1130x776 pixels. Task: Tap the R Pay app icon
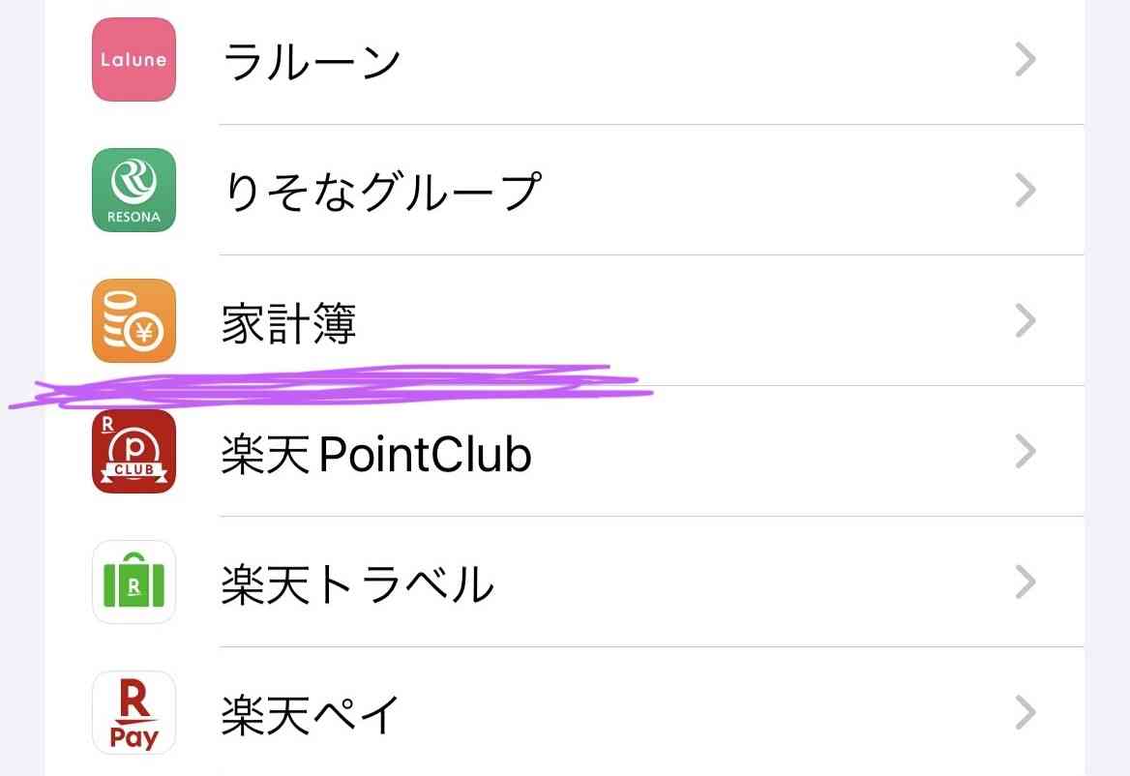[x=134, y=712]
